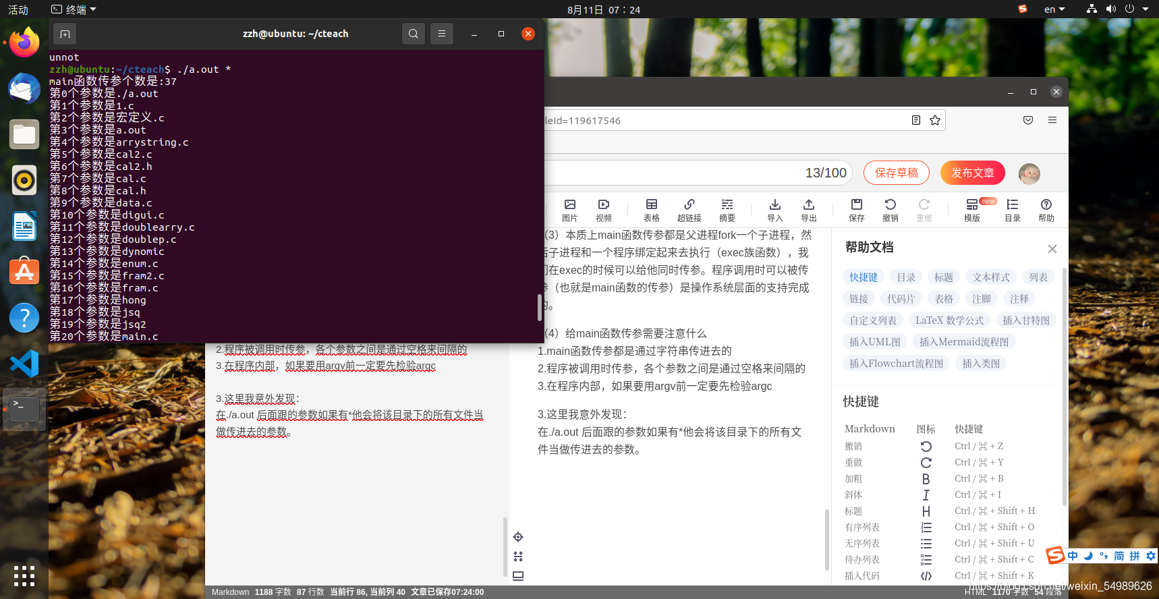Select the 插入Mermaid流程图 help tag
Image resolution: width=1159 pixels, height=599 pixels.
coord(964,342)
